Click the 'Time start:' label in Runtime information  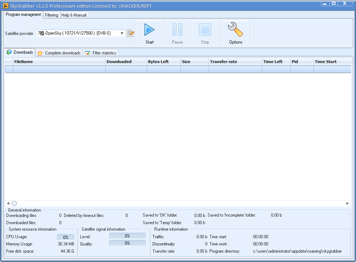point(218,236)
